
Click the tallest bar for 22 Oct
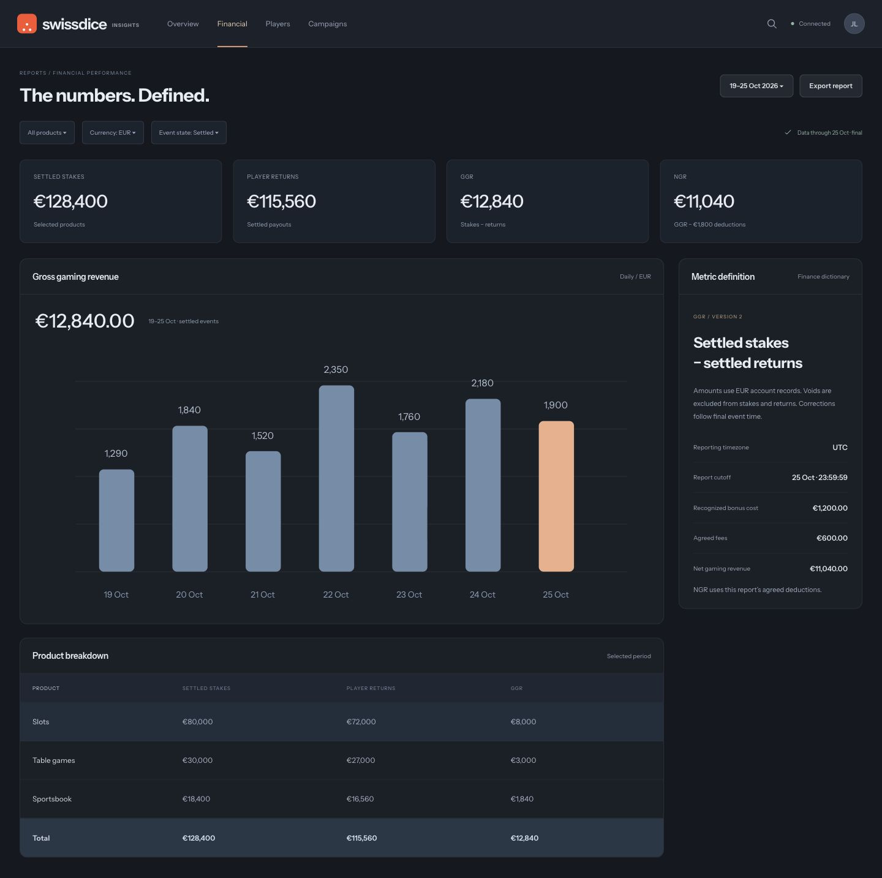tap(336, 478)
